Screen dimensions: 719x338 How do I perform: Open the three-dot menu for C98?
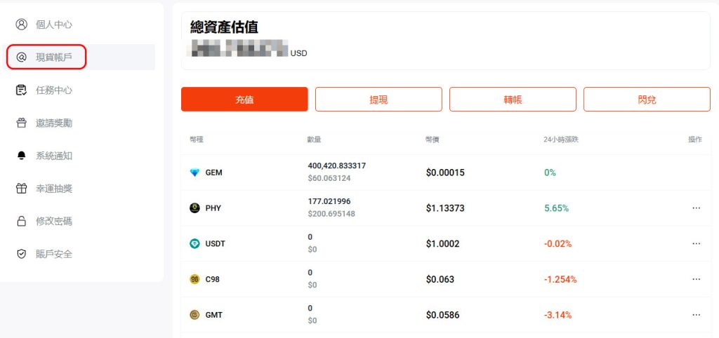click(x=696, y=279)
